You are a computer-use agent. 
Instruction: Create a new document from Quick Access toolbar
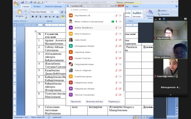click(x=42, y=2)
